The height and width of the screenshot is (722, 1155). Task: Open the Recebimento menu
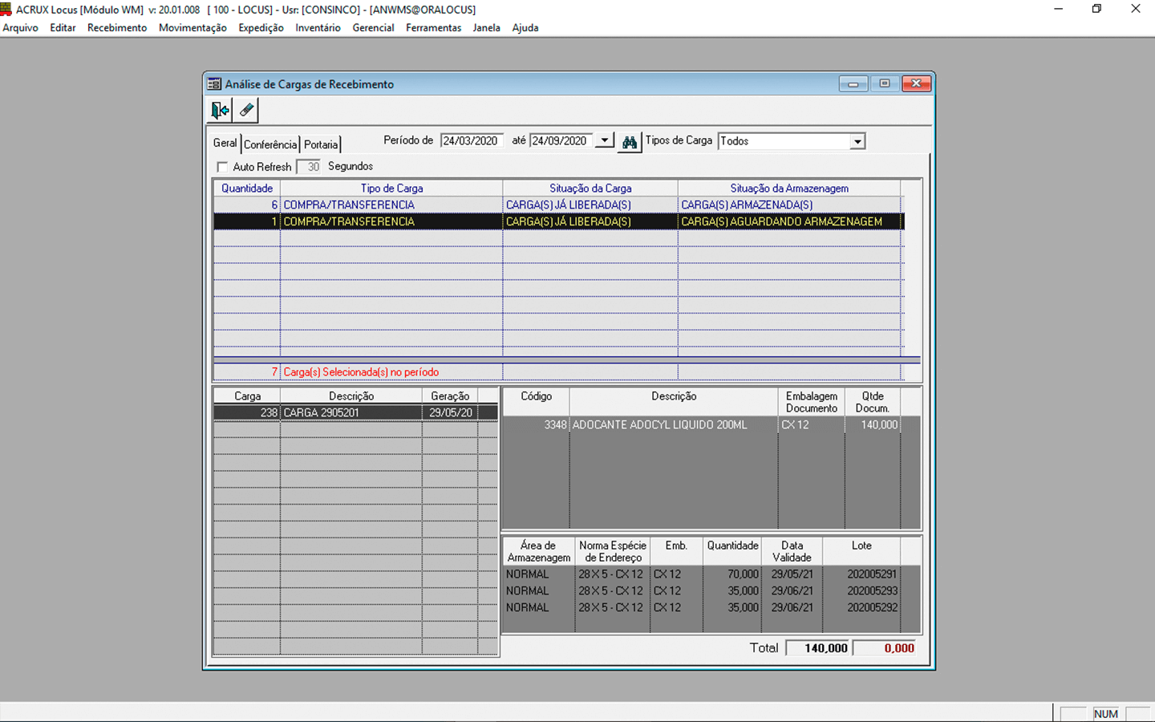coord(117,27)
